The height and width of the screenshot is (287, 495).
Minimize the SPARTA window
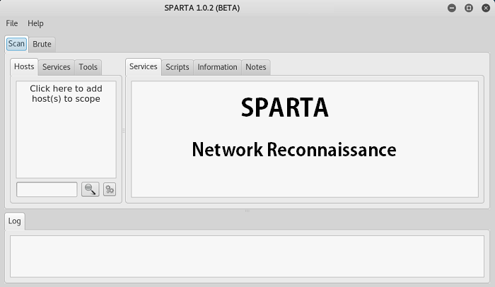tap(452, 8)
